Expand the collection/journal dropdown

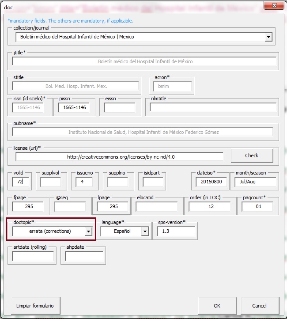coord(268,37)
